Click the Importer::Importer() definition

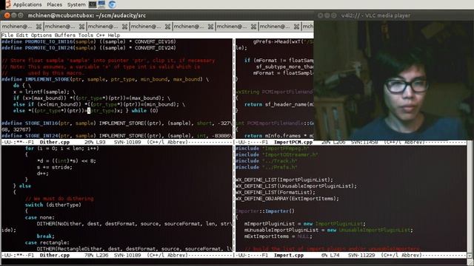(x=265, y=211)
